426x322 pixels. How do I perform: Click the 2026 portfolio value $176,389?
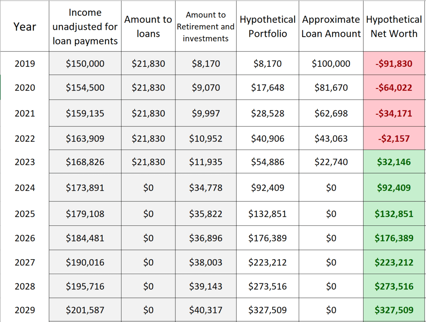point(267,238)
